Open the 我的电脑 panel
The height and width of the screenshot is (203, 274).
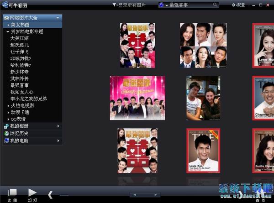[x=32, y=141]
